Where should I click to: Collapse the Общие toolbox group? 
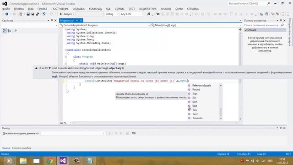(x=246, y=30)
